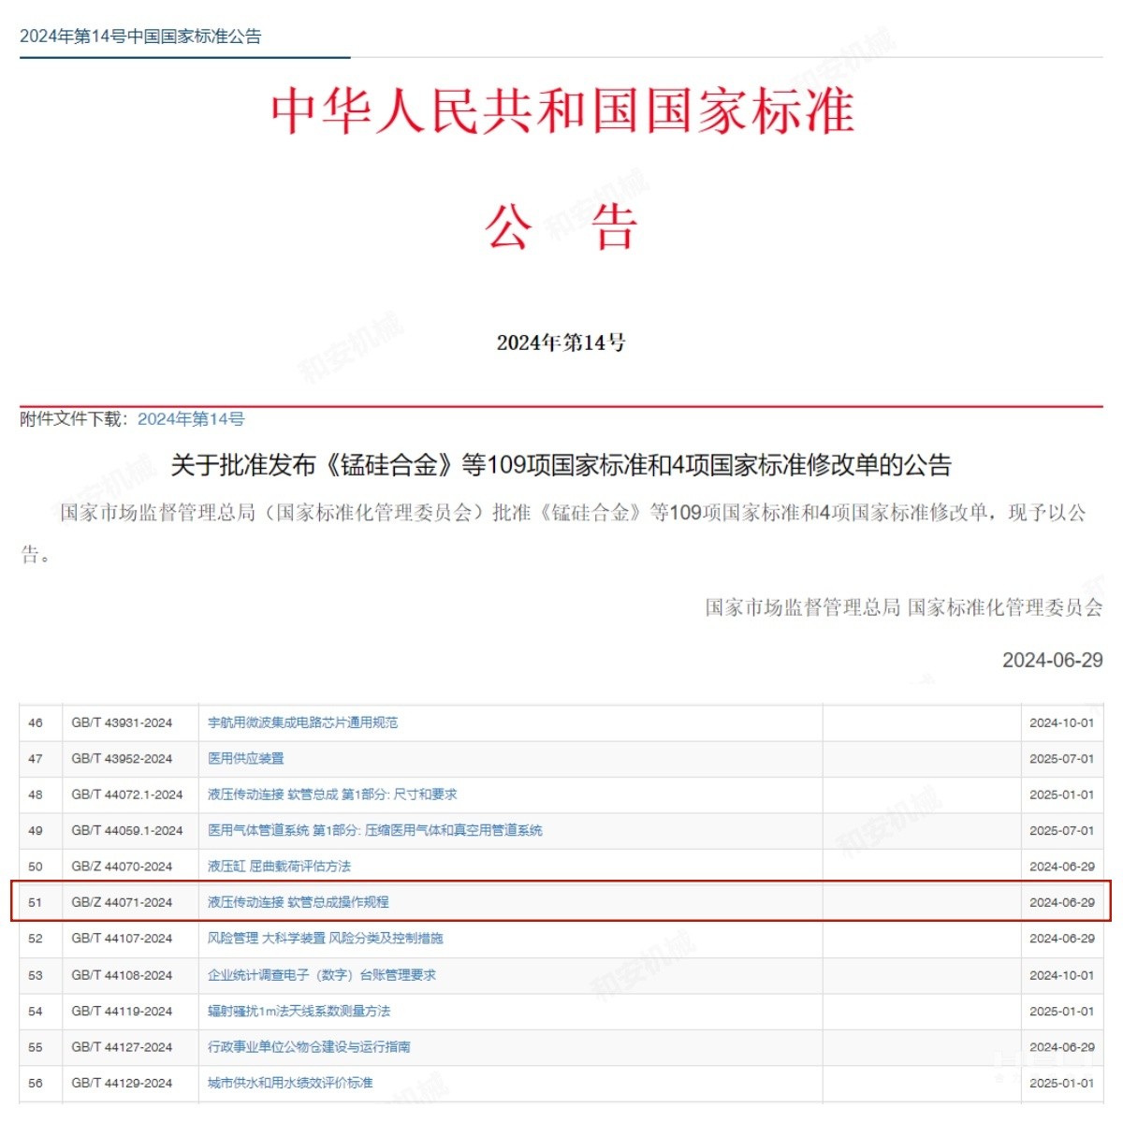Click the red 中华人民共和国国家标准 heading
Screen dimensions: 1123x1123
[x=561, y=110]
